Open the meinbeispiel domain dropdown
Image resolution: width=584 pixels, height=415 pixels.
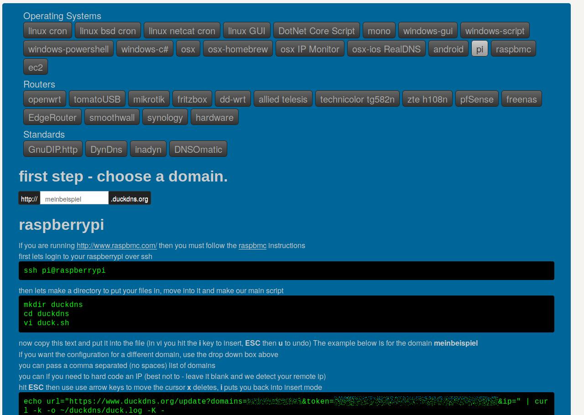click(74, 198)
